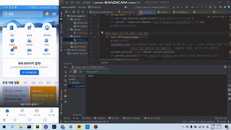Tap the train tickets icon in phone app
The height and width of the screenshot is (130, 231).
click(47, 41)
